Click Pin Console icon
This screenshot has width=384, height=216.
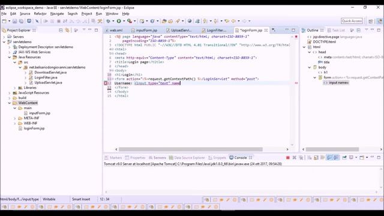point(344,157)
